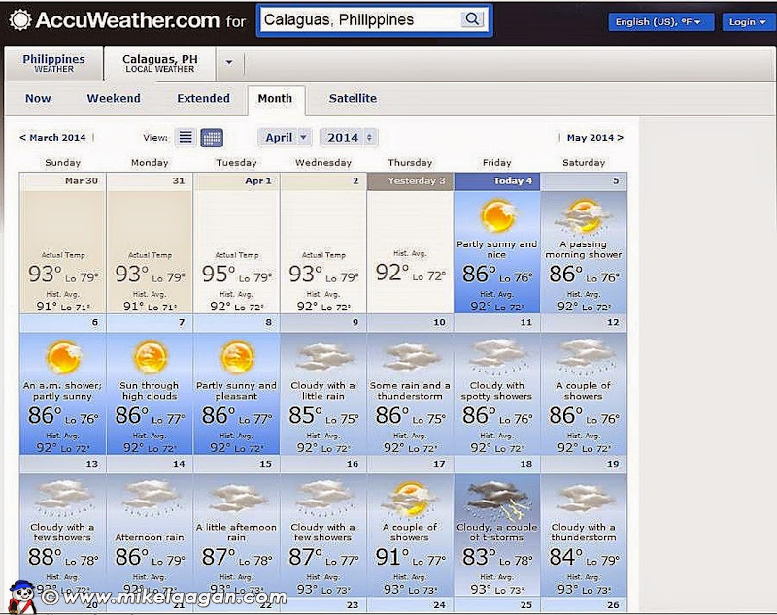Click the Wednesday column header

[x=323, y=162]
